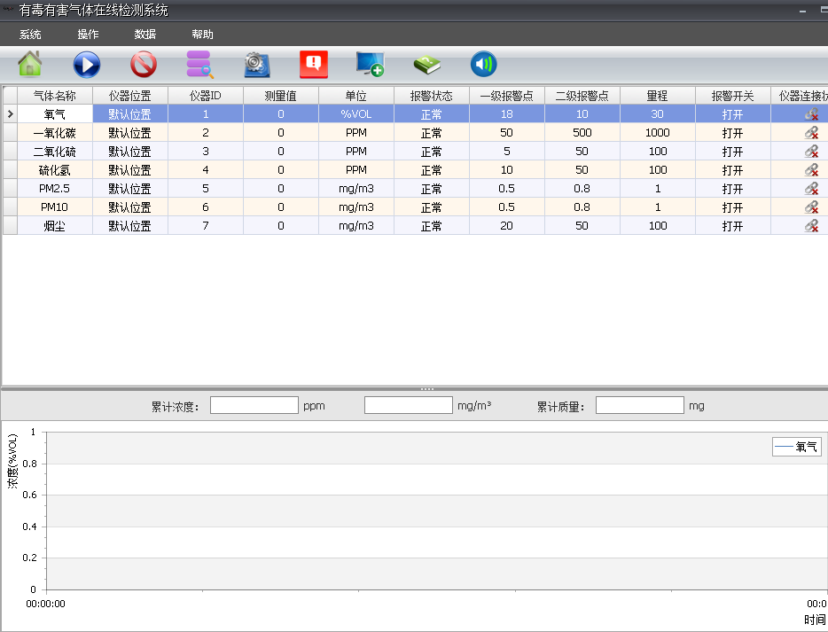The height and width of the screenshot is (632, 828).
Task: Open the 数据 menu
Action: pos(145,35)
